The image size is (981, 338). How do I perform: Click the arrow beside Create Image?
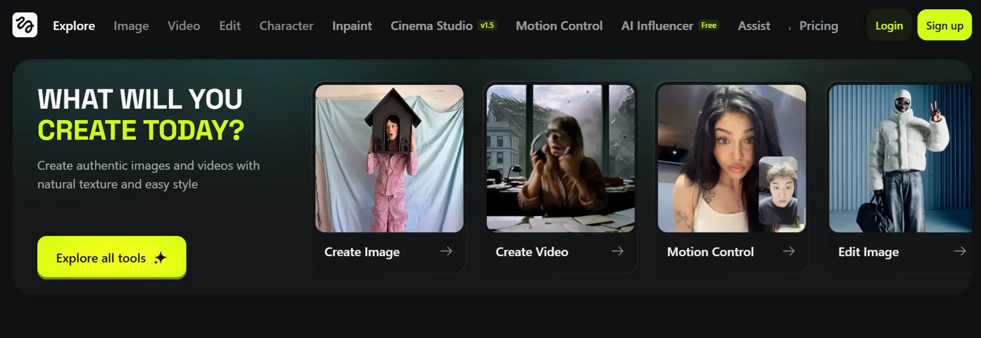pyautogui.click(x=446, y=251)
